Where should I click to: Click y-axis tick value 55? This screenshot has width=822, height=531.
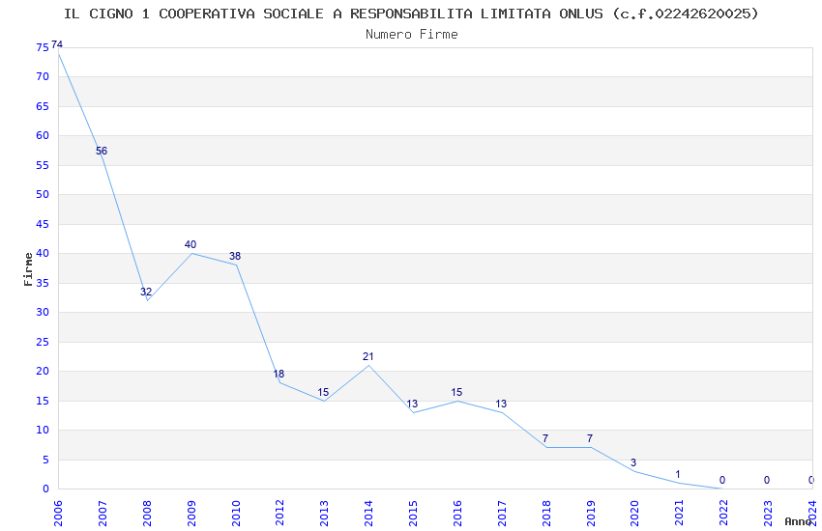tap(43, 165)
